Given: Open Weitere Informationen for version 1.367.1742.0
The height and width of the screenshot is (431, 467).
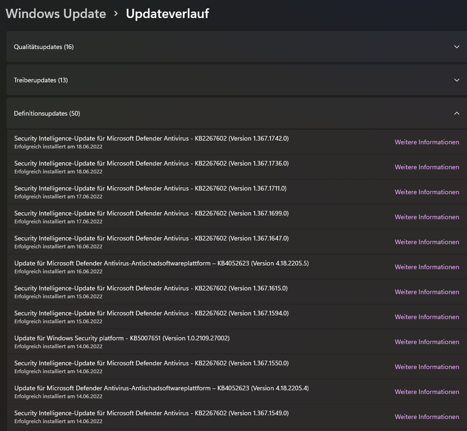Looking at the screenshot, I should pos(427,142).
